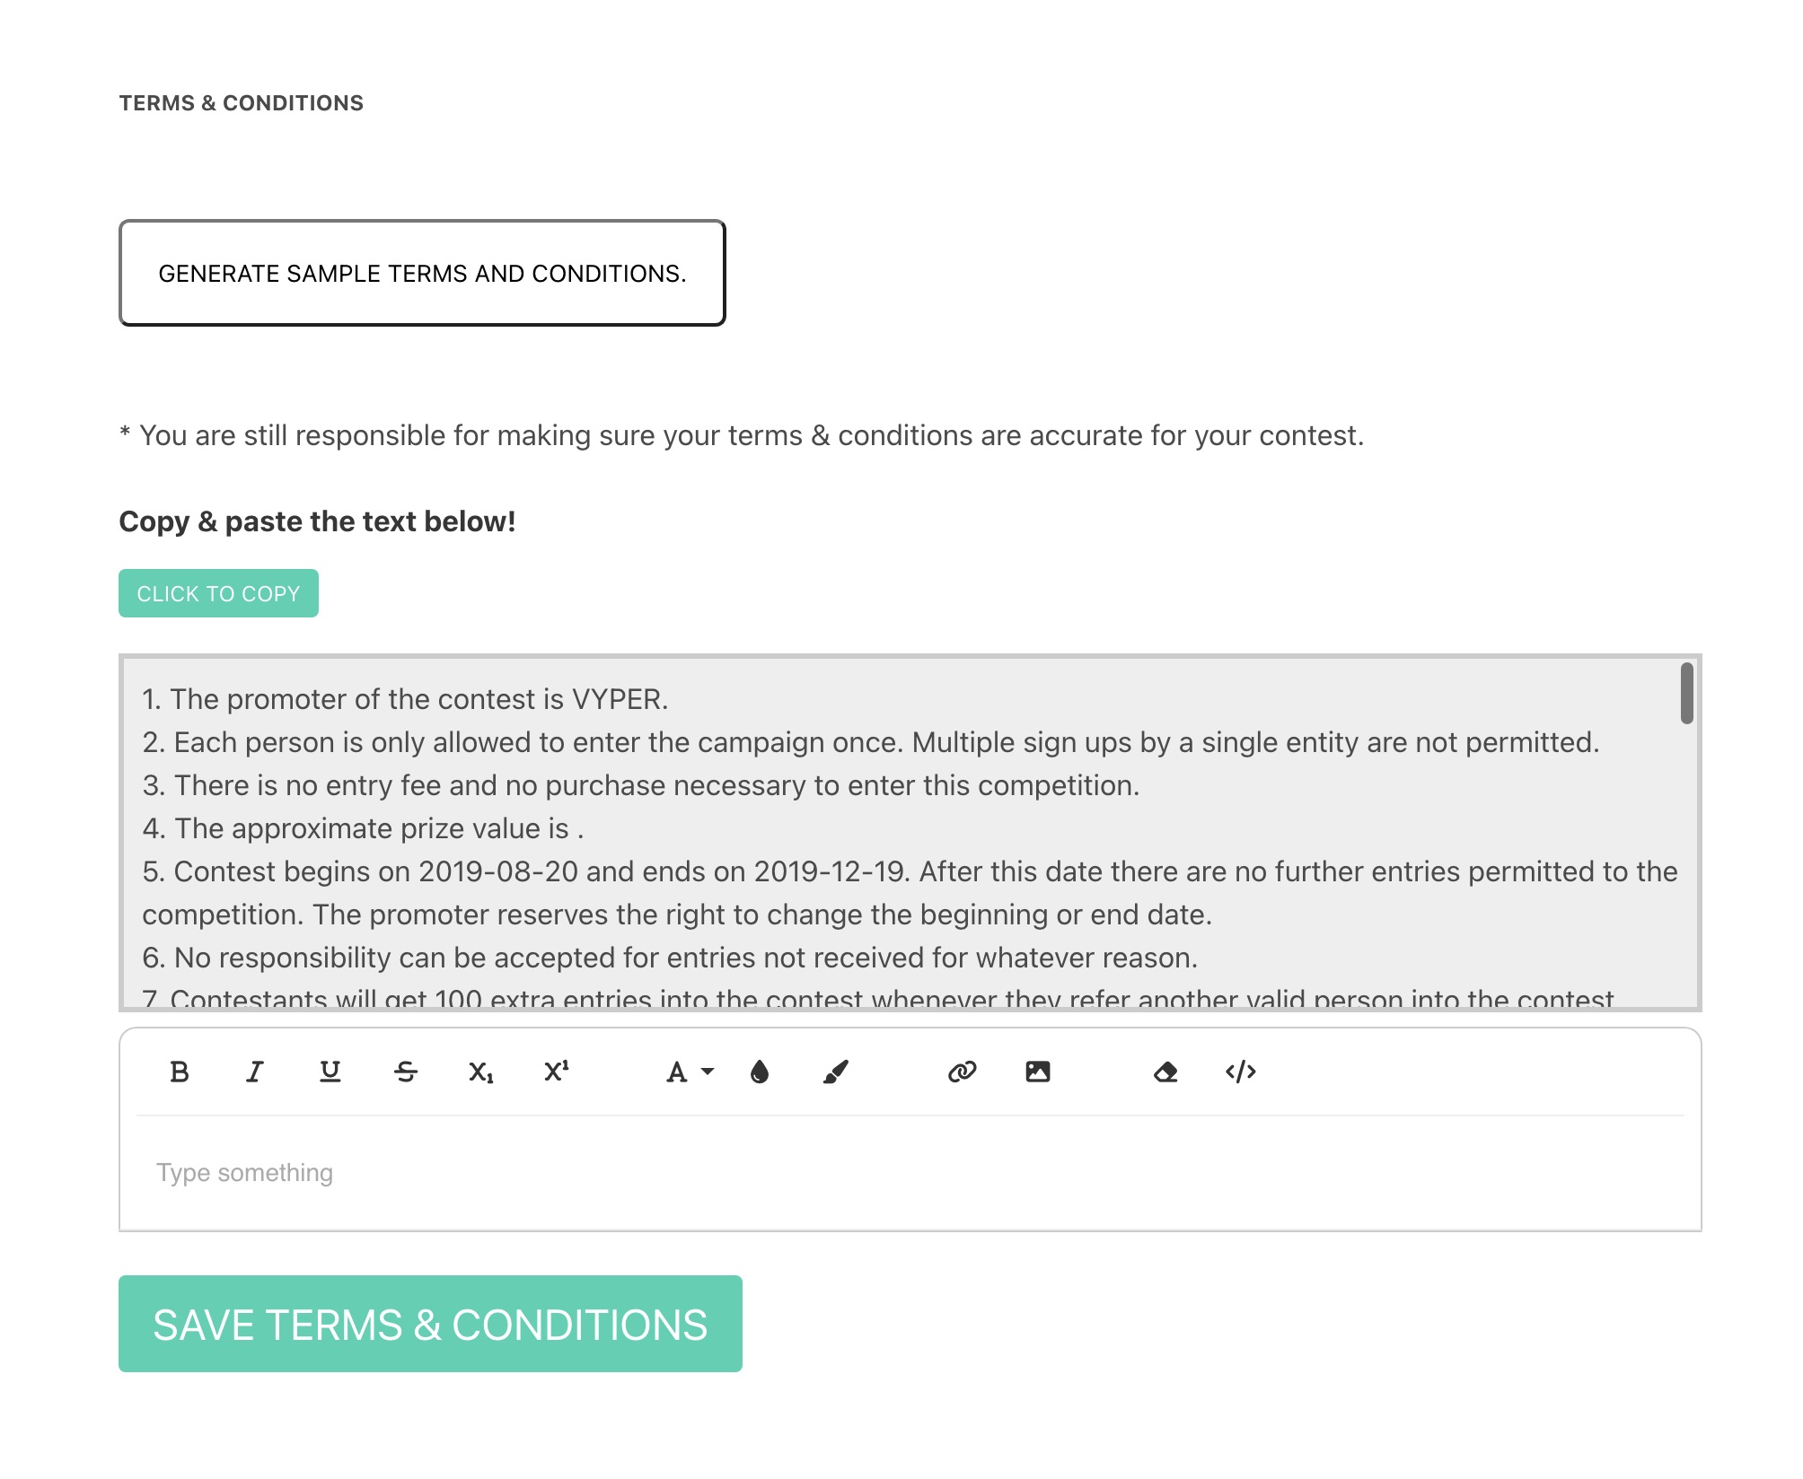Clear formatting with the eraser icon

tap(1165, 1072)
